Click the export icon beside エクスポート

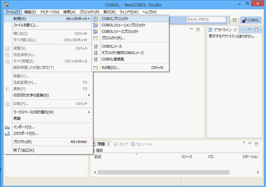coord(7,134)
